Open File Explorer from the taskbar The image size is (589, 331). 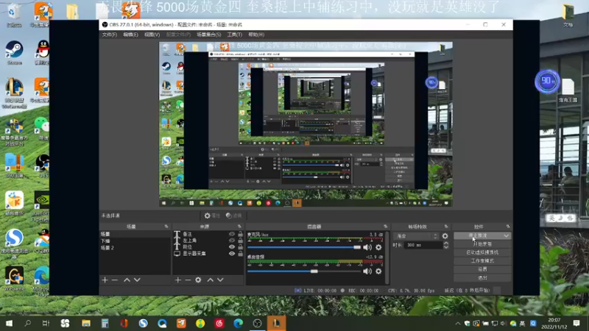(x=86, y=323)
